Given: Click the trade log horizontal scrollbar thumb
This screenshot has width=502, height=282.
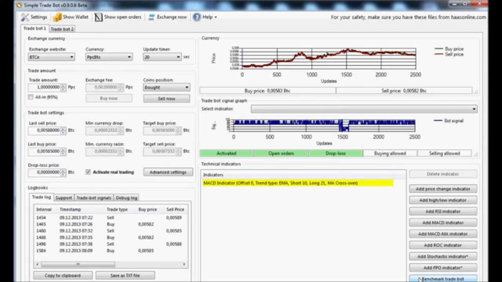Looking at the screenshot, I should point(78,264).
